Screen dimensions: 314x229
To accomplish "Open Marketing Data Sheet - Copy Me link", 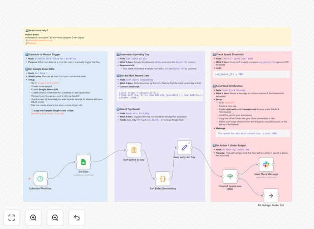I will 48,113.
